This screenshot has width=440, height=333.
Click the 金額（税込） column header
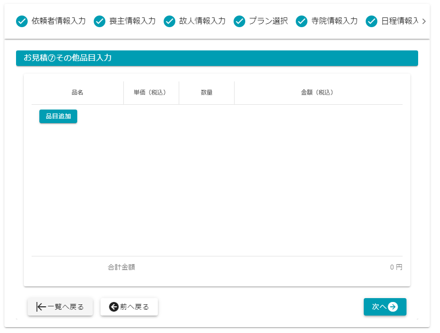tap(318, 93)
